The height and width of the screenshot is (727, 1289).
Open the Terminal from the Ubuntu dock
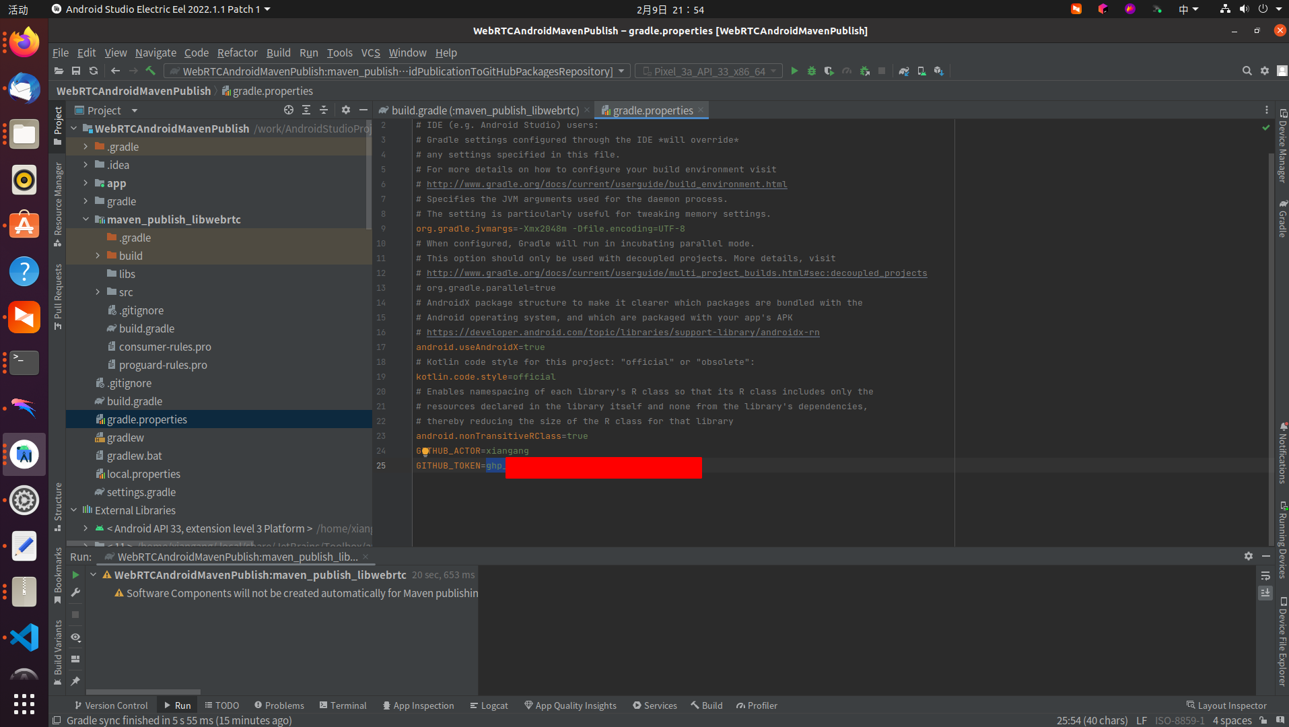[24, 363]
